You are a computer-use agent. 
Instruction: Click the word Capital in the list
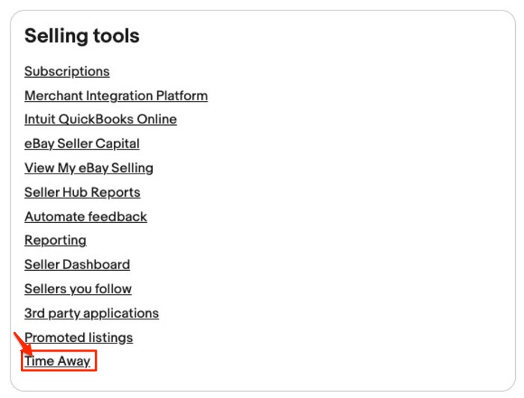point(117,144)
